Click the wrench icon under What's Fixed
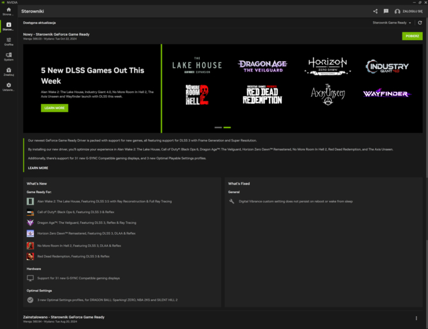This screenshot has height=329, width=428. click(232, 201)
